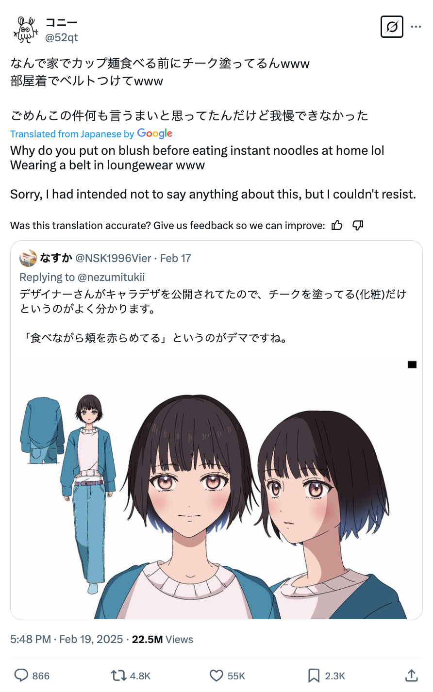The width and height of the screenshot is (433, 692).
Task: Click the reply comment icon
Action: point(21,676)
